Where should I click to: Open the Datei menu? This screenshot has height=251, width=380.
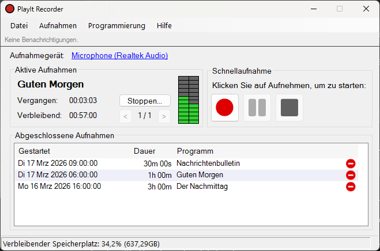[19, 26]
